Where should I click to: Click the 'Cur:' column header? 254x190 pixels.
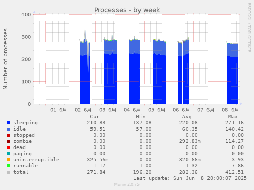pos(96,117)
